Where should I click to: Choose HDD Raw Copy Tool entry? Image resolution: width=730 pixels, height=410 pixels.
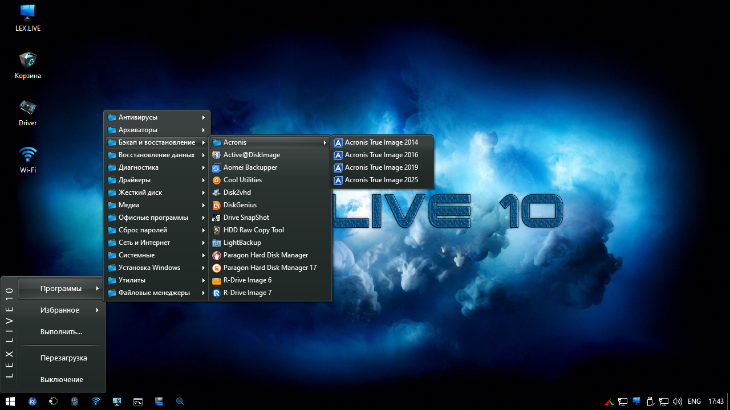point(253,230)
